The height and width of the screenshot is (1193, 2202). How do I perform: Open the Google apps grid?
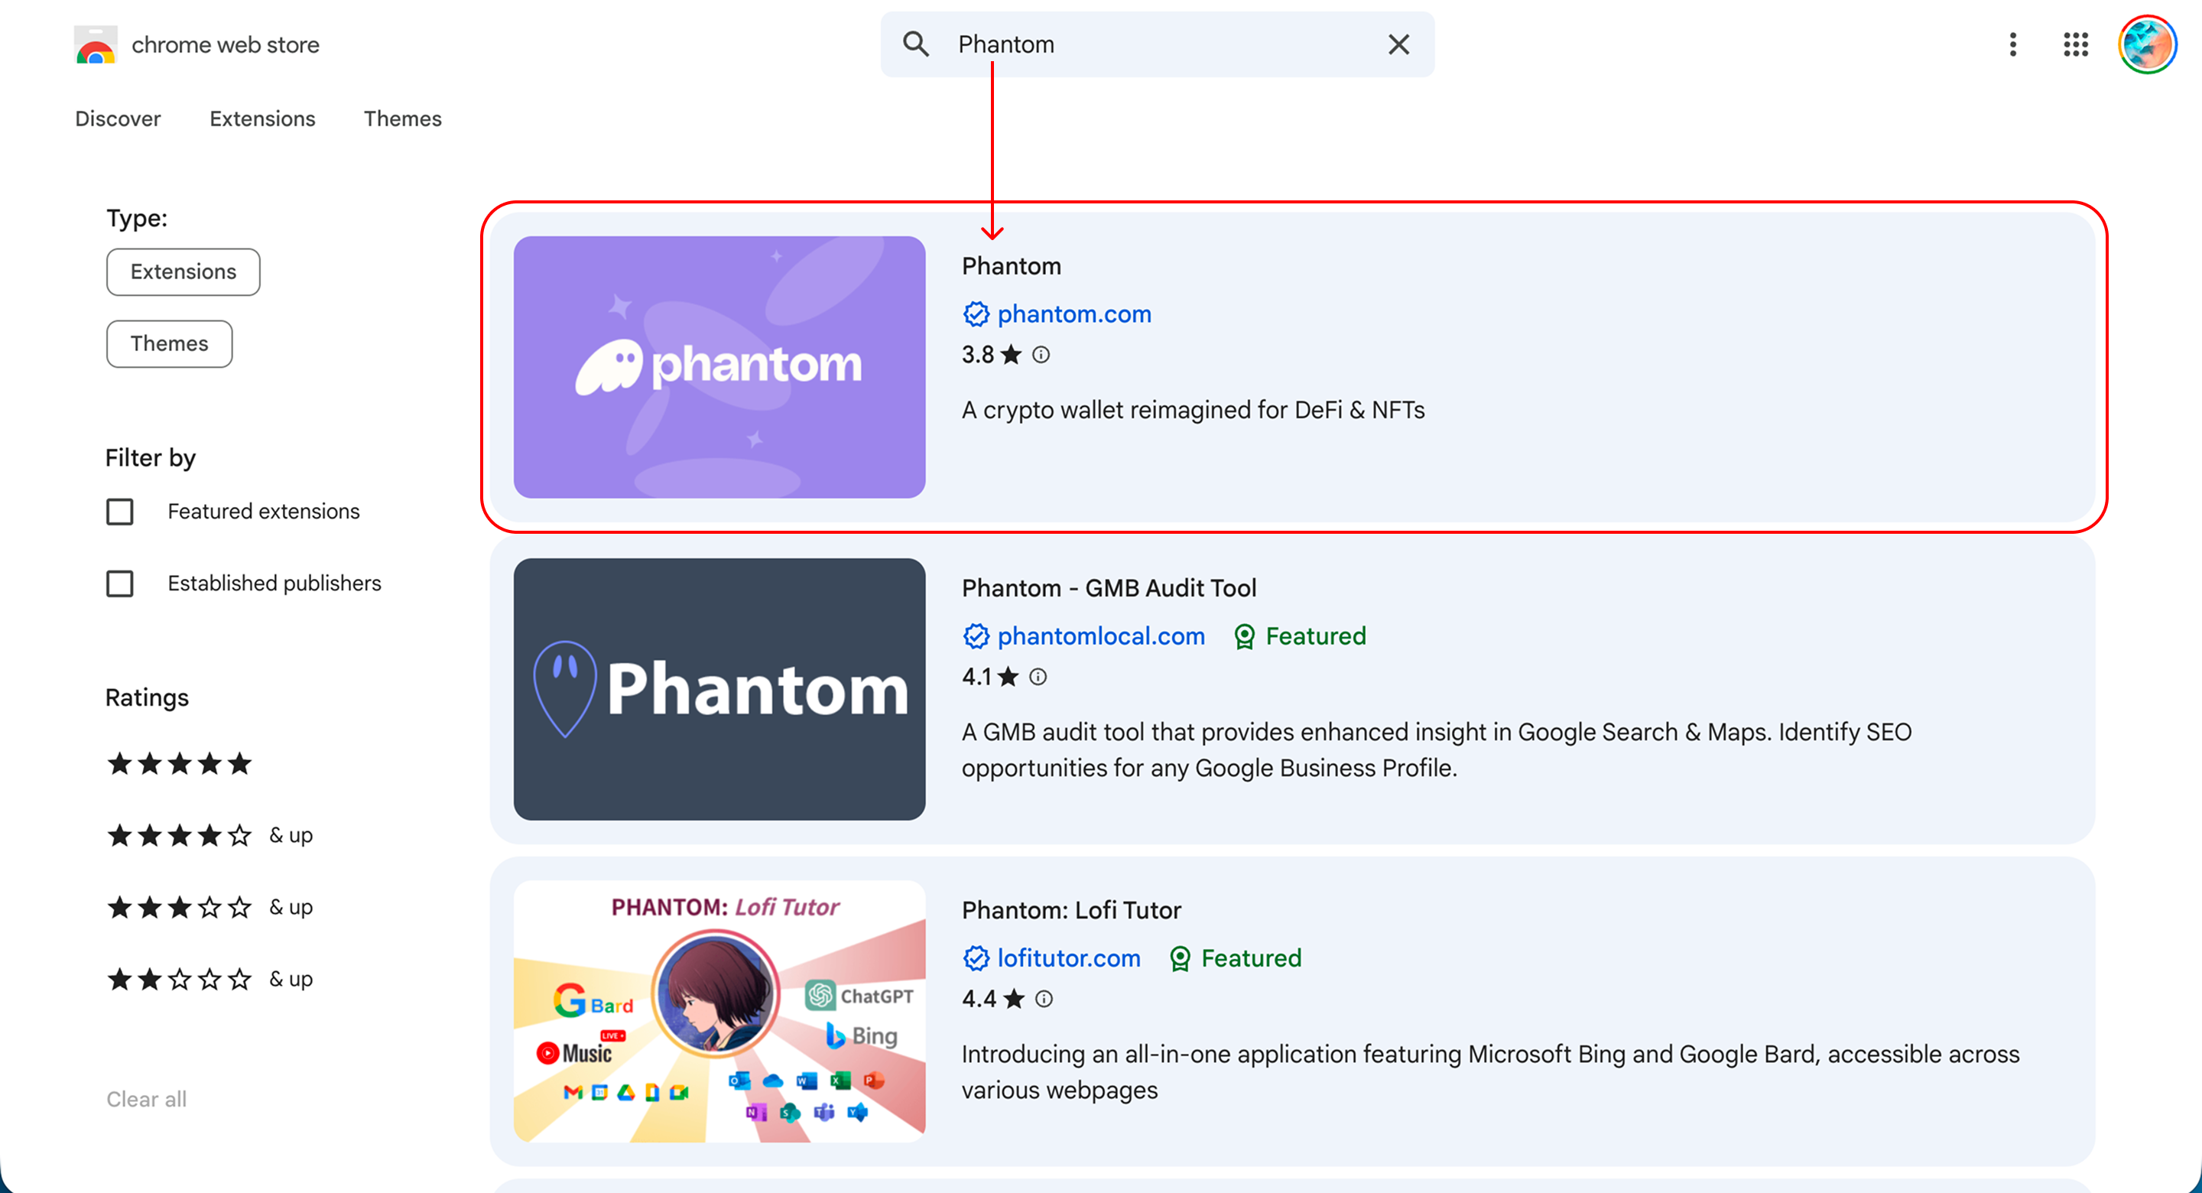click(2076, 44)
